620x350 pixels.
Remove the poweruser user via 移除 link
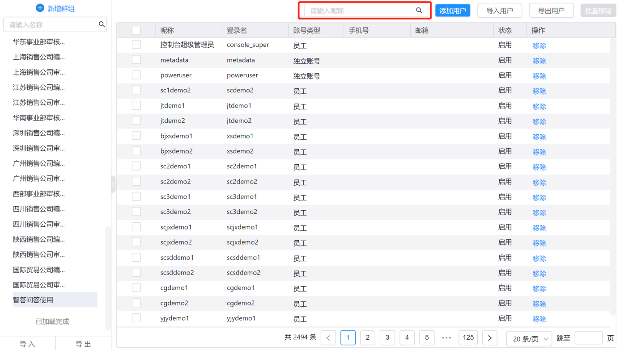click(x=539, y=76)
